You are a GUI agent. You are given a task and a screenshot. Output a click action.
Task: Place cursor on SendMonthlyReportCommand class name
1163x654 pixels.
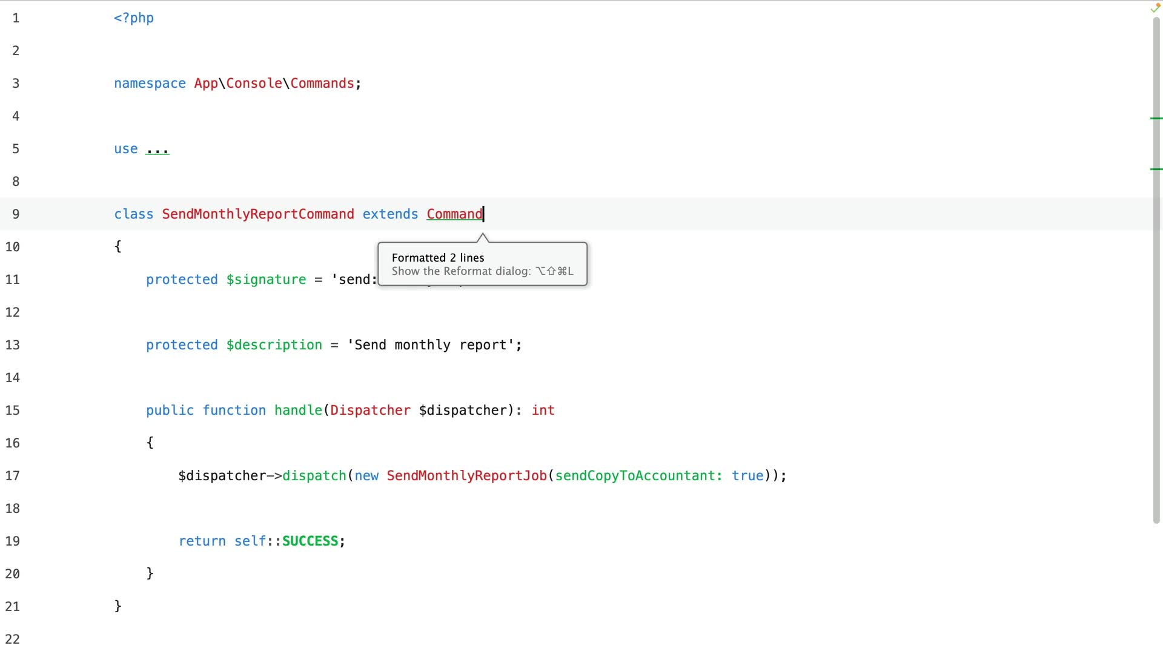pyautogui.click(x=257, y=214)
